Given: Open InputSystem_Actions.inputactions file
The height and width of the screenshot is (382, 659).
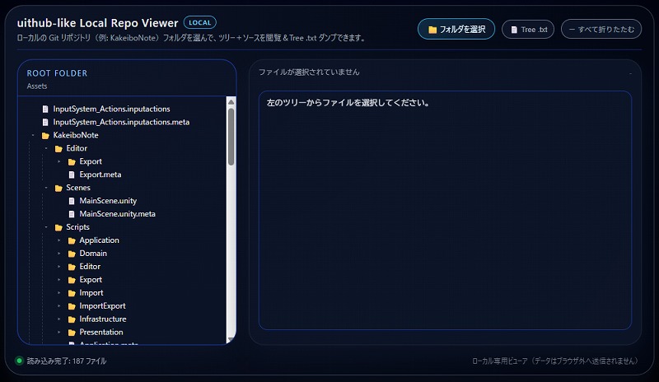Looking at the screenshot, I should (x=111, y=109).
